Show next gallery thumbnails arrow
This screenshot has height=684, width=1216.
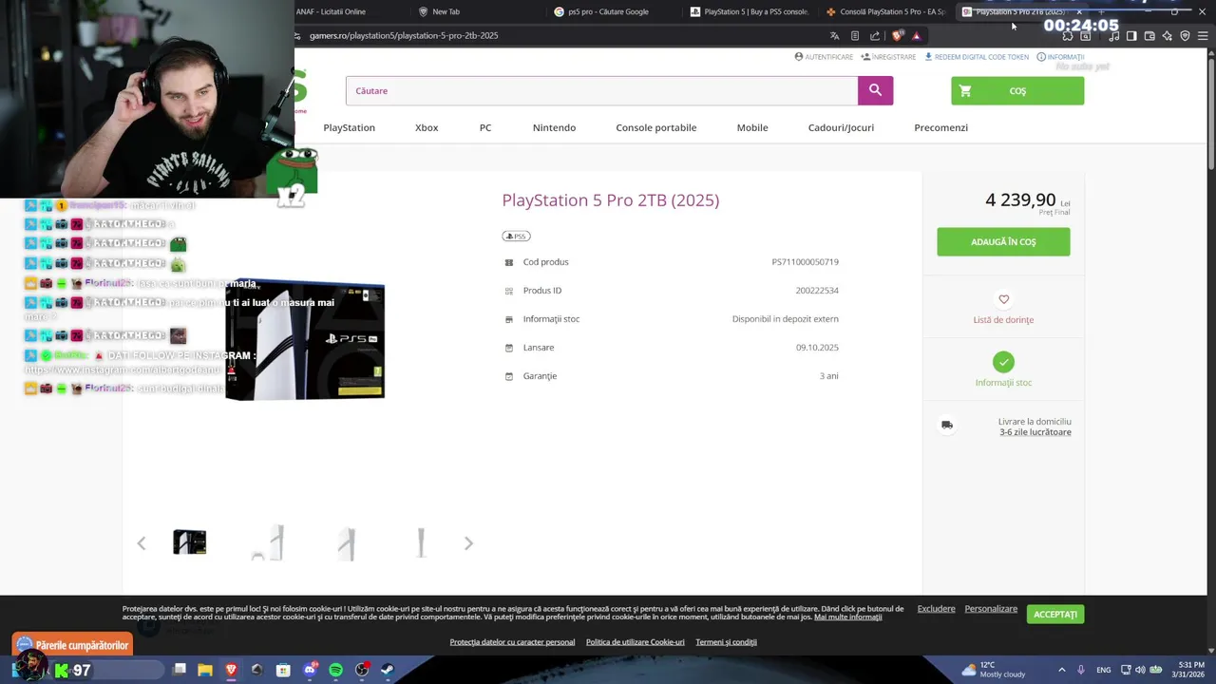click(468, 543)
